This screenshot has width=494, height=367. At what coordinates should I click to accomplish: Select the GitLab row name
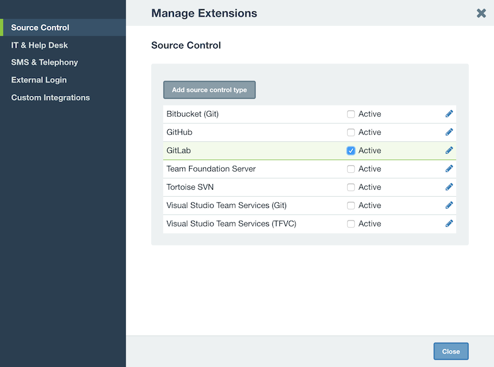[x=179, y=151]
